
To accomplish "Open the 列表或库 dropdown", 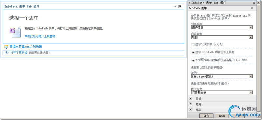I will click(251, 28).
